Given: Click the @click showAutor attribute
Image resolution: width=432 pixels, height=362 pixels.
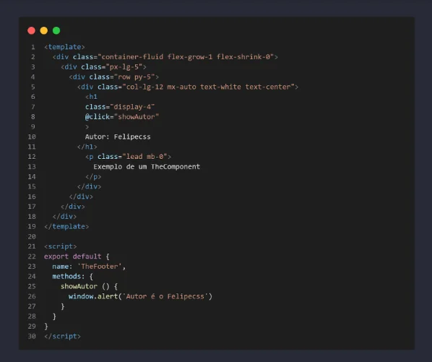Looking at the screenshot, I should (122, 117).
